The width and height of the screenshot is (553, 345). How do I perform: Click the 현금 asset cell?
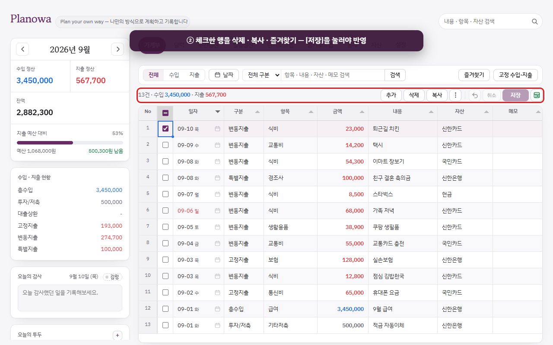click(465, 194)
